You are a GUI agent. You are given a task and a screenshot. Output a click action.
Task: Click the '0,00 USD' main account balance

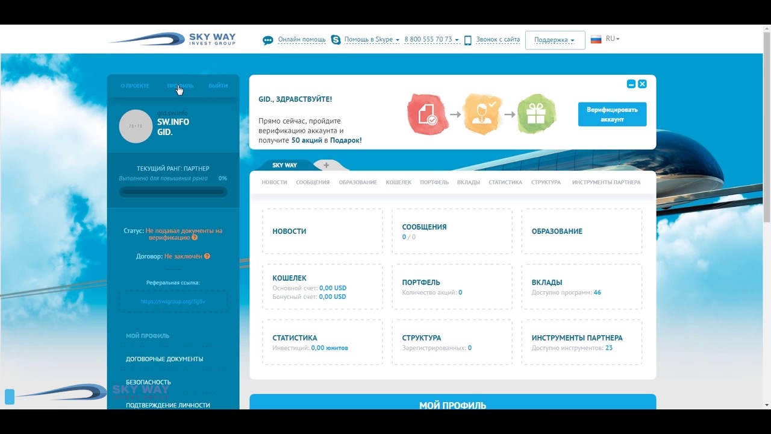[x=332, y=288]
